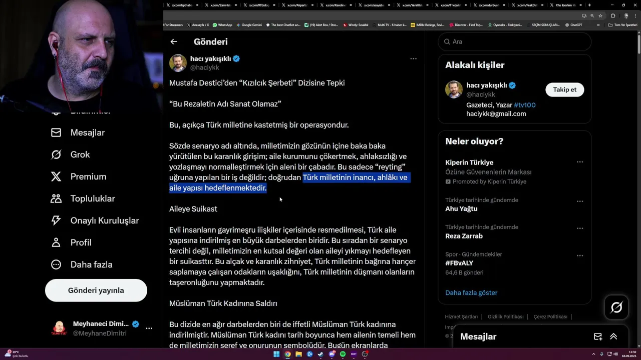This screenshot has width=641, height=360.
Task: Compose a new message in Mesajlar drawer
Action: pyautogui.click(x=597, y=336)
